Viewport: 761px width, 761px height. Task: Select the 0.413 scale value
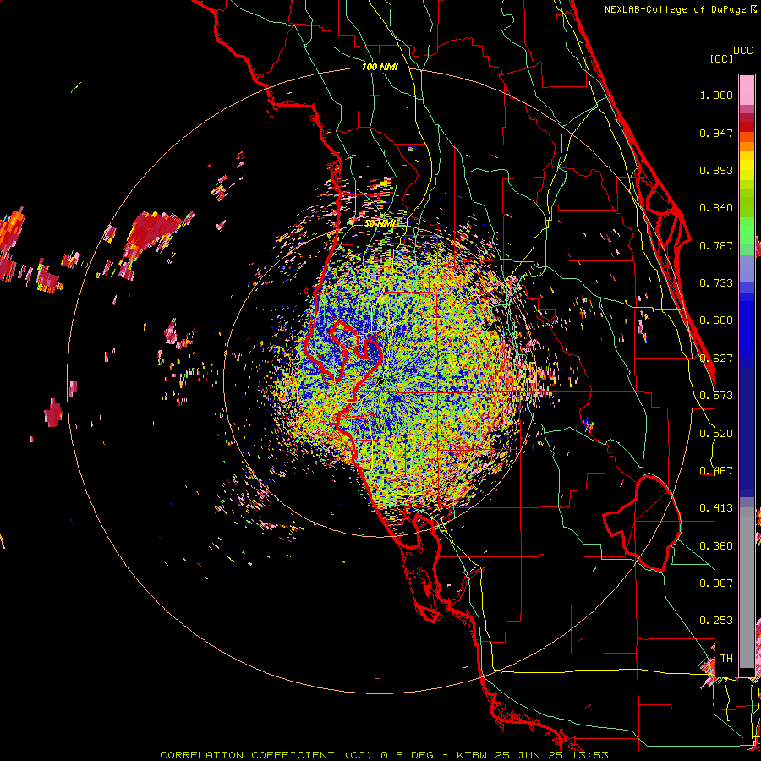[x=716, y=508]
